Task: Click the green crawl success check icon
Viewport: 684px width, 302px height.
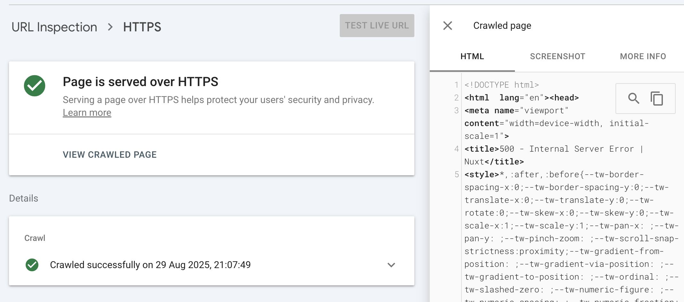Action: (32, 265)
